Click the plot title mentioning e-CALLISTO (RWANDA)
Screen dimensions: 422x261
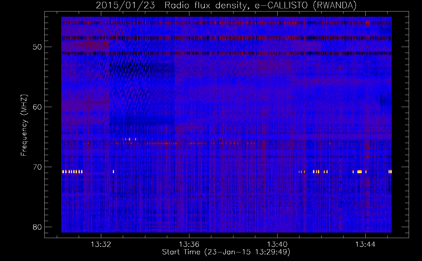(x=226, y=5)
